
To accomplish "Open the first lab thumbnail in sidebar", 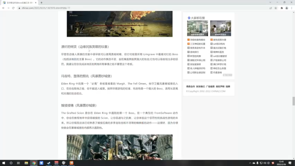I will 198,28.
